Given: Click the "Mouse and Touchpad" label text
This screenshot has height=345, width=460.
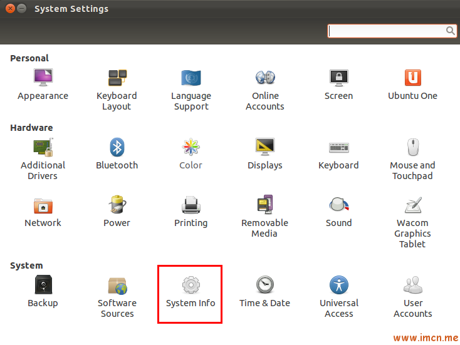Looking at the screenshot, I should pyautogui.click(x=412, y=170).
